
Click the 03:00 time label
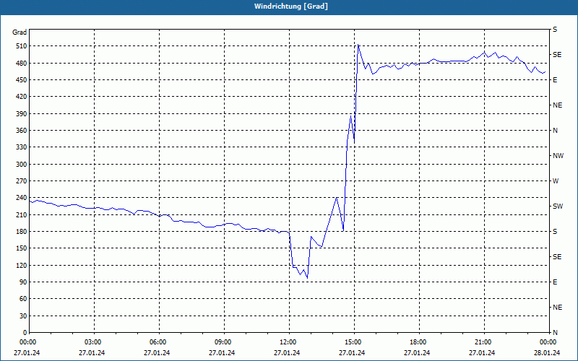pyautogui.click(x=92, y=342)
